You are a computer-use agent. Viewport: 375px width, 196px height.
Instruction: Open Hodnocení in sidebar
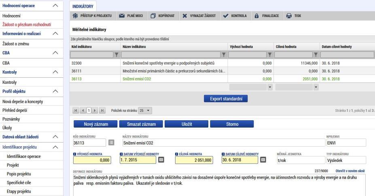[11, 16]
